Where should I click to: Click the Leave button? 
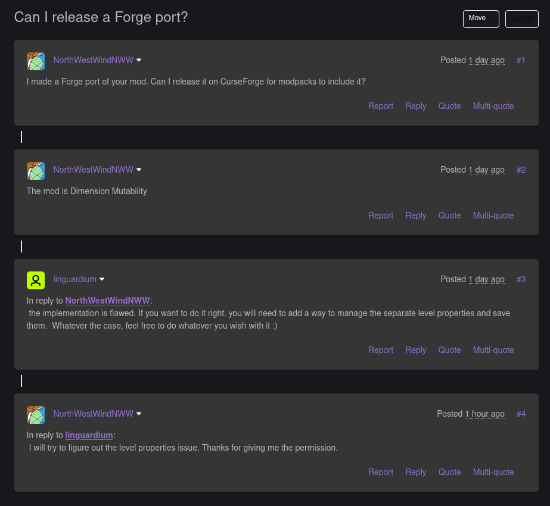point(521,18)
